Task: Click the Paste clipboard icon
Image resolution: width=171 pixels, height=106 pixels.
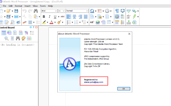Action: click(x=35, y=17)
